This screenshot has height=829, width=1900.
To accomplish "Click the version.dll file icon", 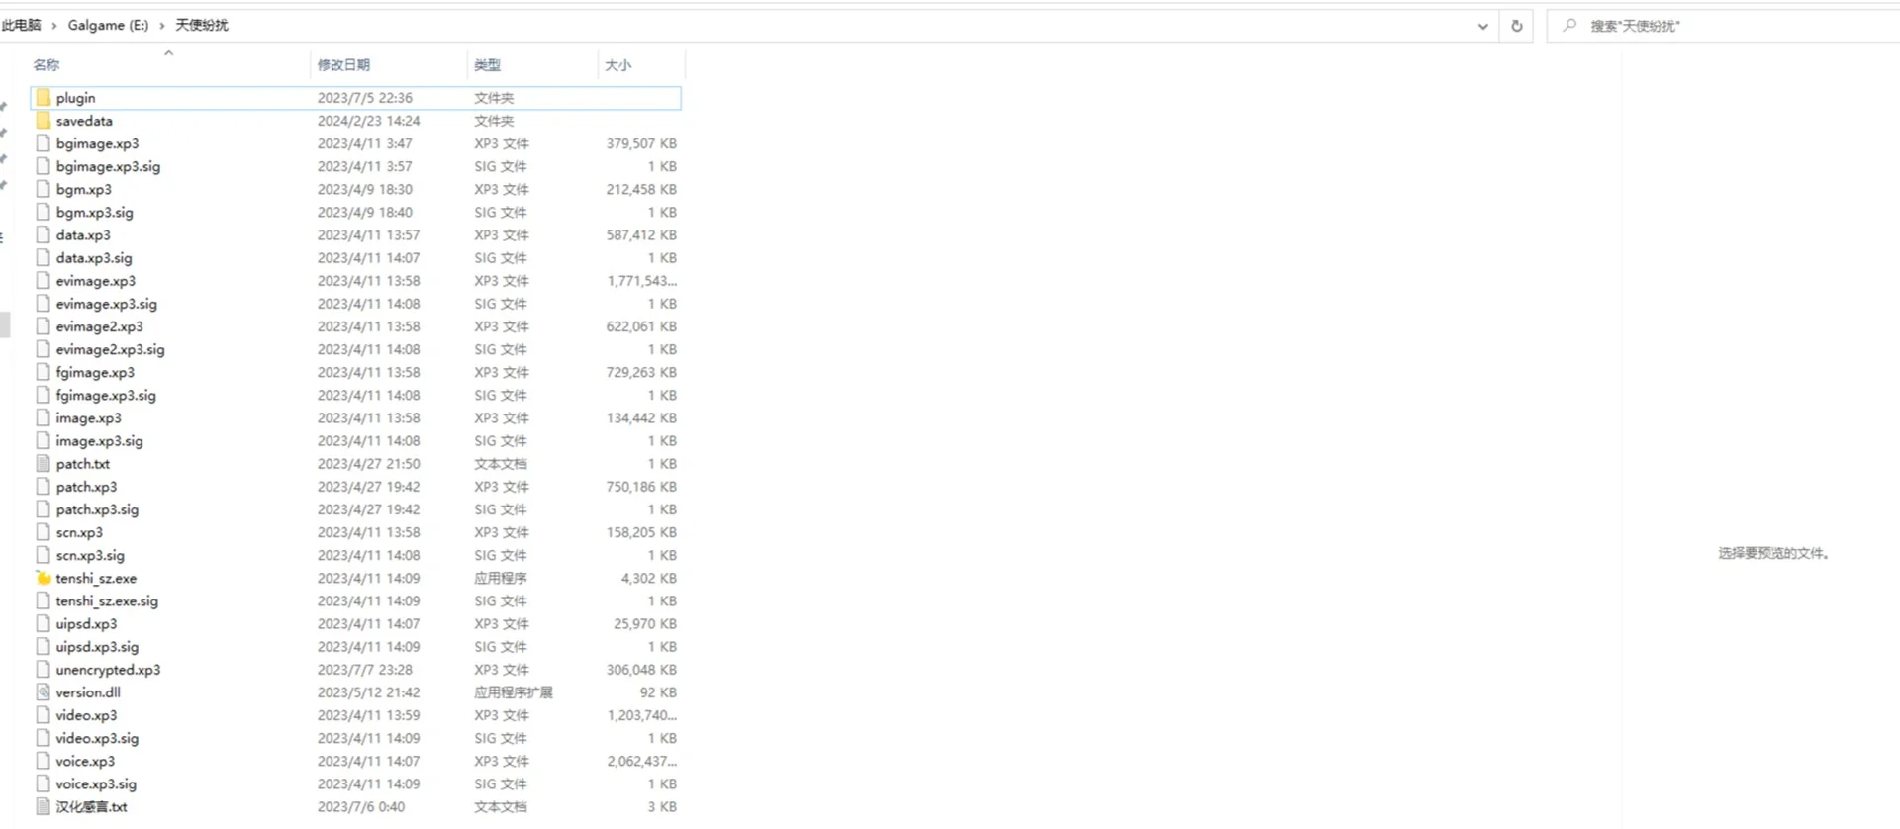I will pyautogui.click(x=43, y=691).
